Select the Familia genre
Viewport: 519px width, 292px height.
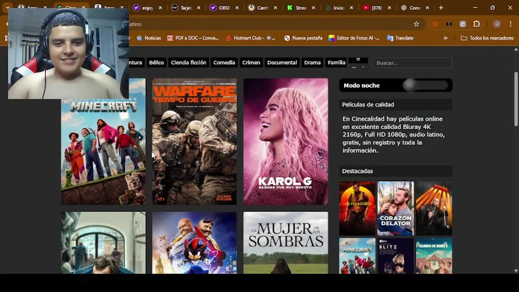(336, 62)
